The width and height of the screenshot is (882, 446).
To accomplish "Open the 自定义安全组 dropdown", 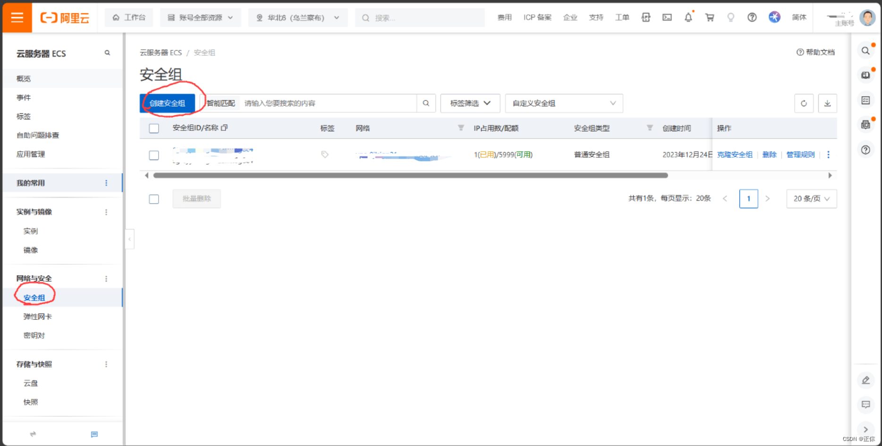I will tap(564, 103).
